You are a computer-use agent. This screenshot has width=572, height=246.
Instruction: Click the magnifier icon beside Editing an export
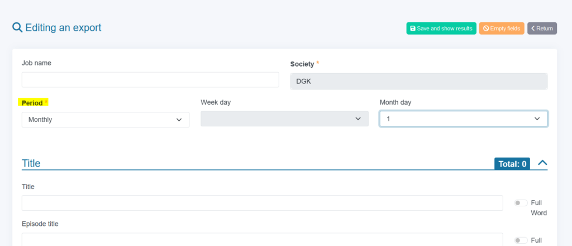[17, 27]
